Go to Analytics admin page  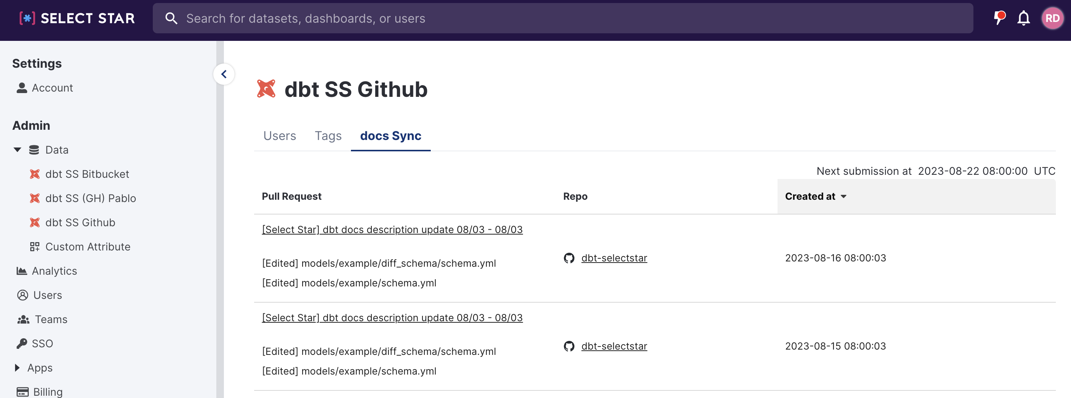[54, 271]
